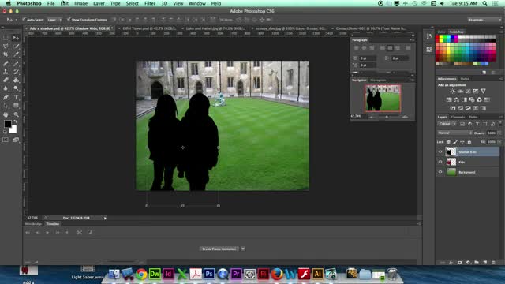Toggle the Show Transform Controls checkbox
505x284 pixels.
(69, 20)
